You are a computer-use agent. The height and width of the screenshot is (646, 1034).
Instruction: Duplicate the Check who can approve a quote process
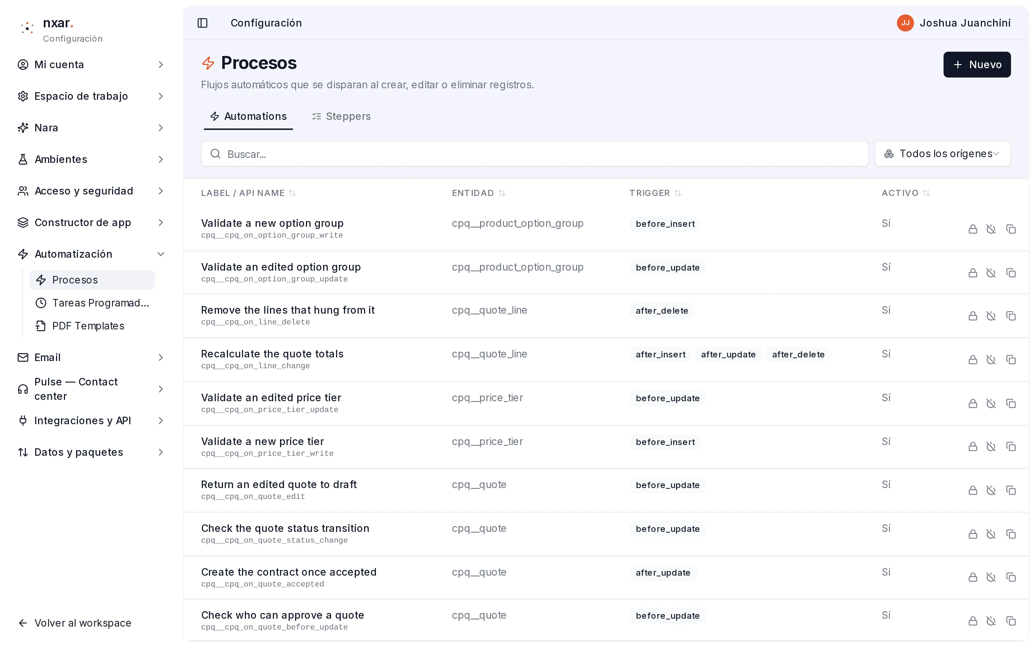tap(1011, 621)
